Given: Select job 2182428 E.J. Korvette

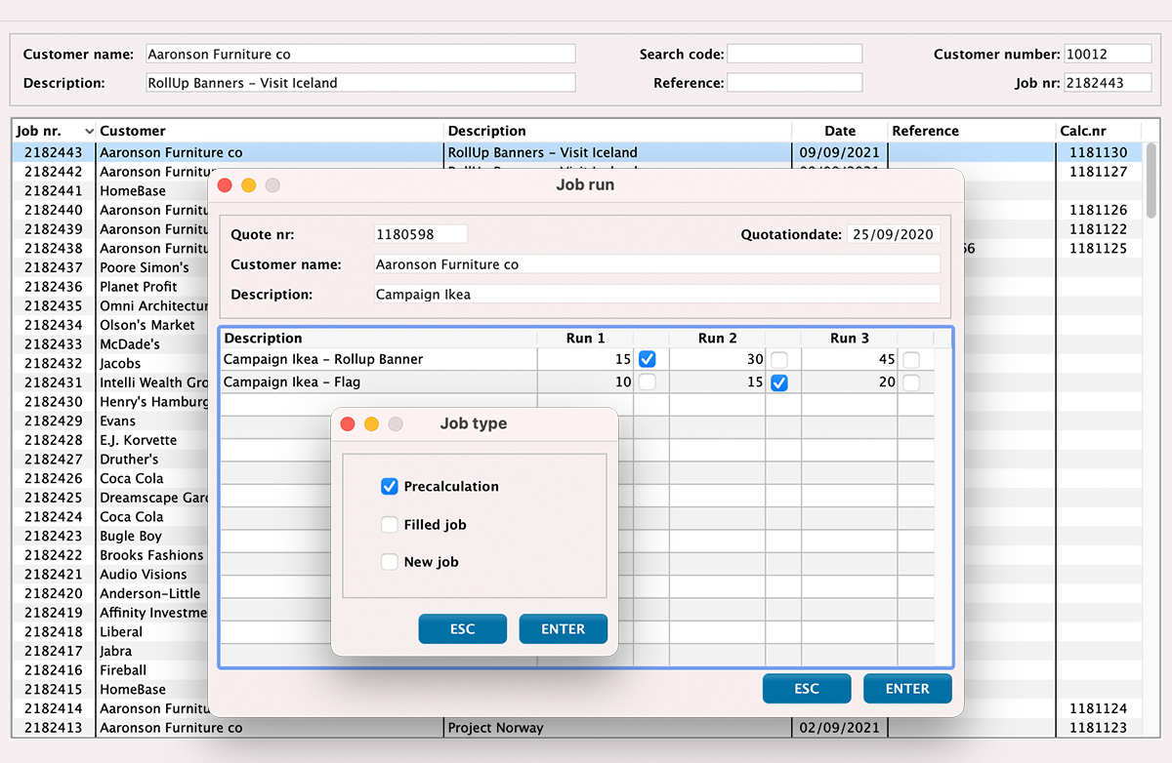Looking at the screenshot, I should [110, 440].
